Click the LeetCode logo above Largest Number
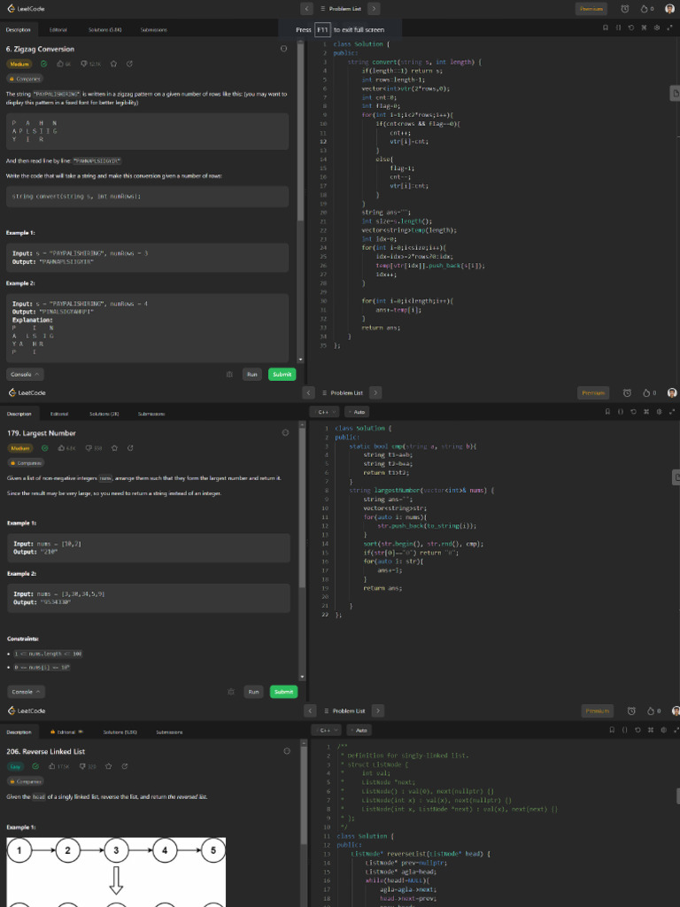 27,392
